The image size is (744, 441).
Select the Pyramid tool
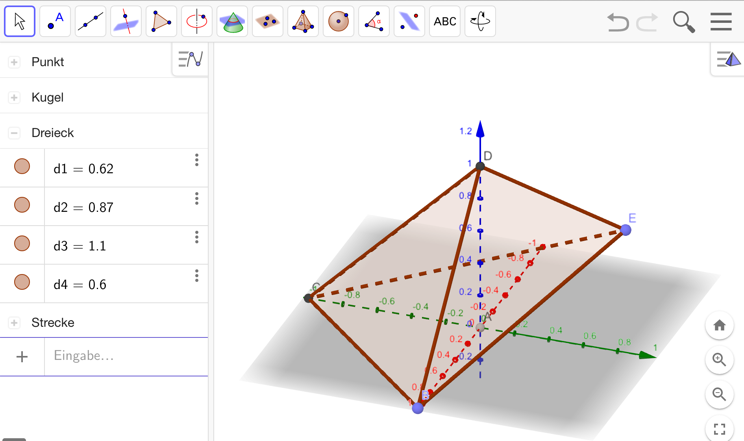tap(303, 21)
